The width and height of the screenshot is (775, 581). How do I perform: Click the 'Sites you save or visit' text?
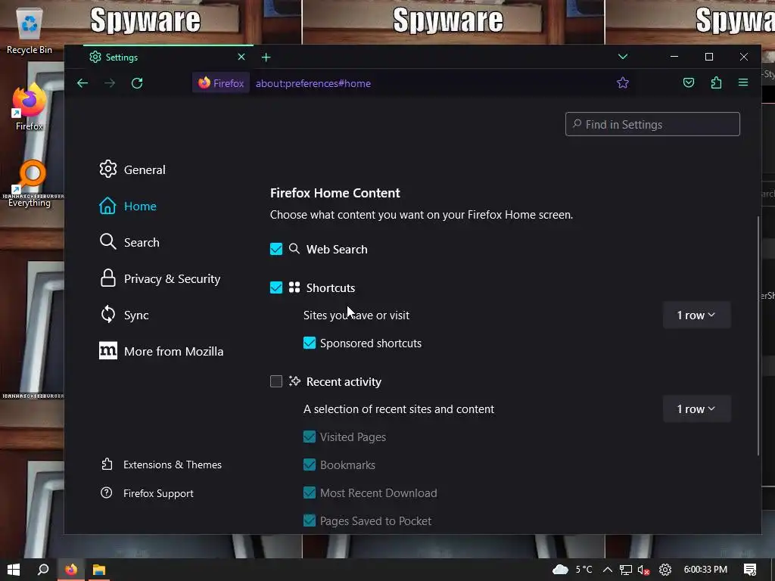[356, 315]
